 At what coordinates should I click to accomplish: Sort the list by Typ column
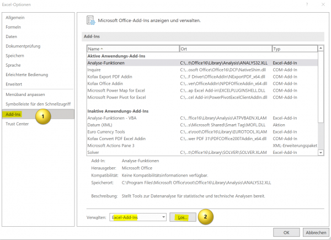pos(295,49)
